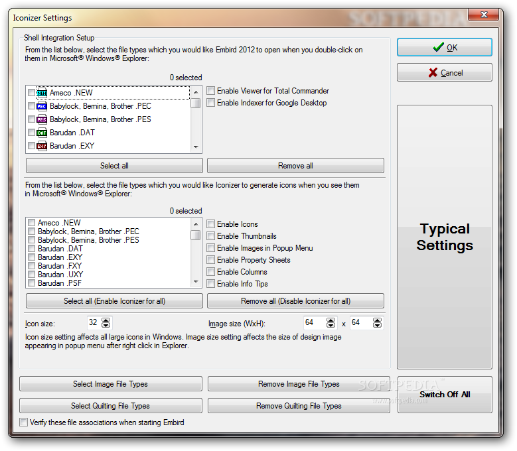Image resolution: width=517 pixels, height=451 pixels.
Task: Increase image width with up arrow
Action: 331,320
